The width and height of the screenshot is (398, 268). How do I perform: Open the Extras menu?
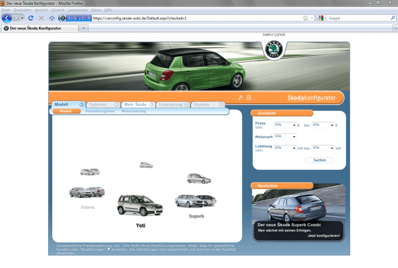[96, 10]
